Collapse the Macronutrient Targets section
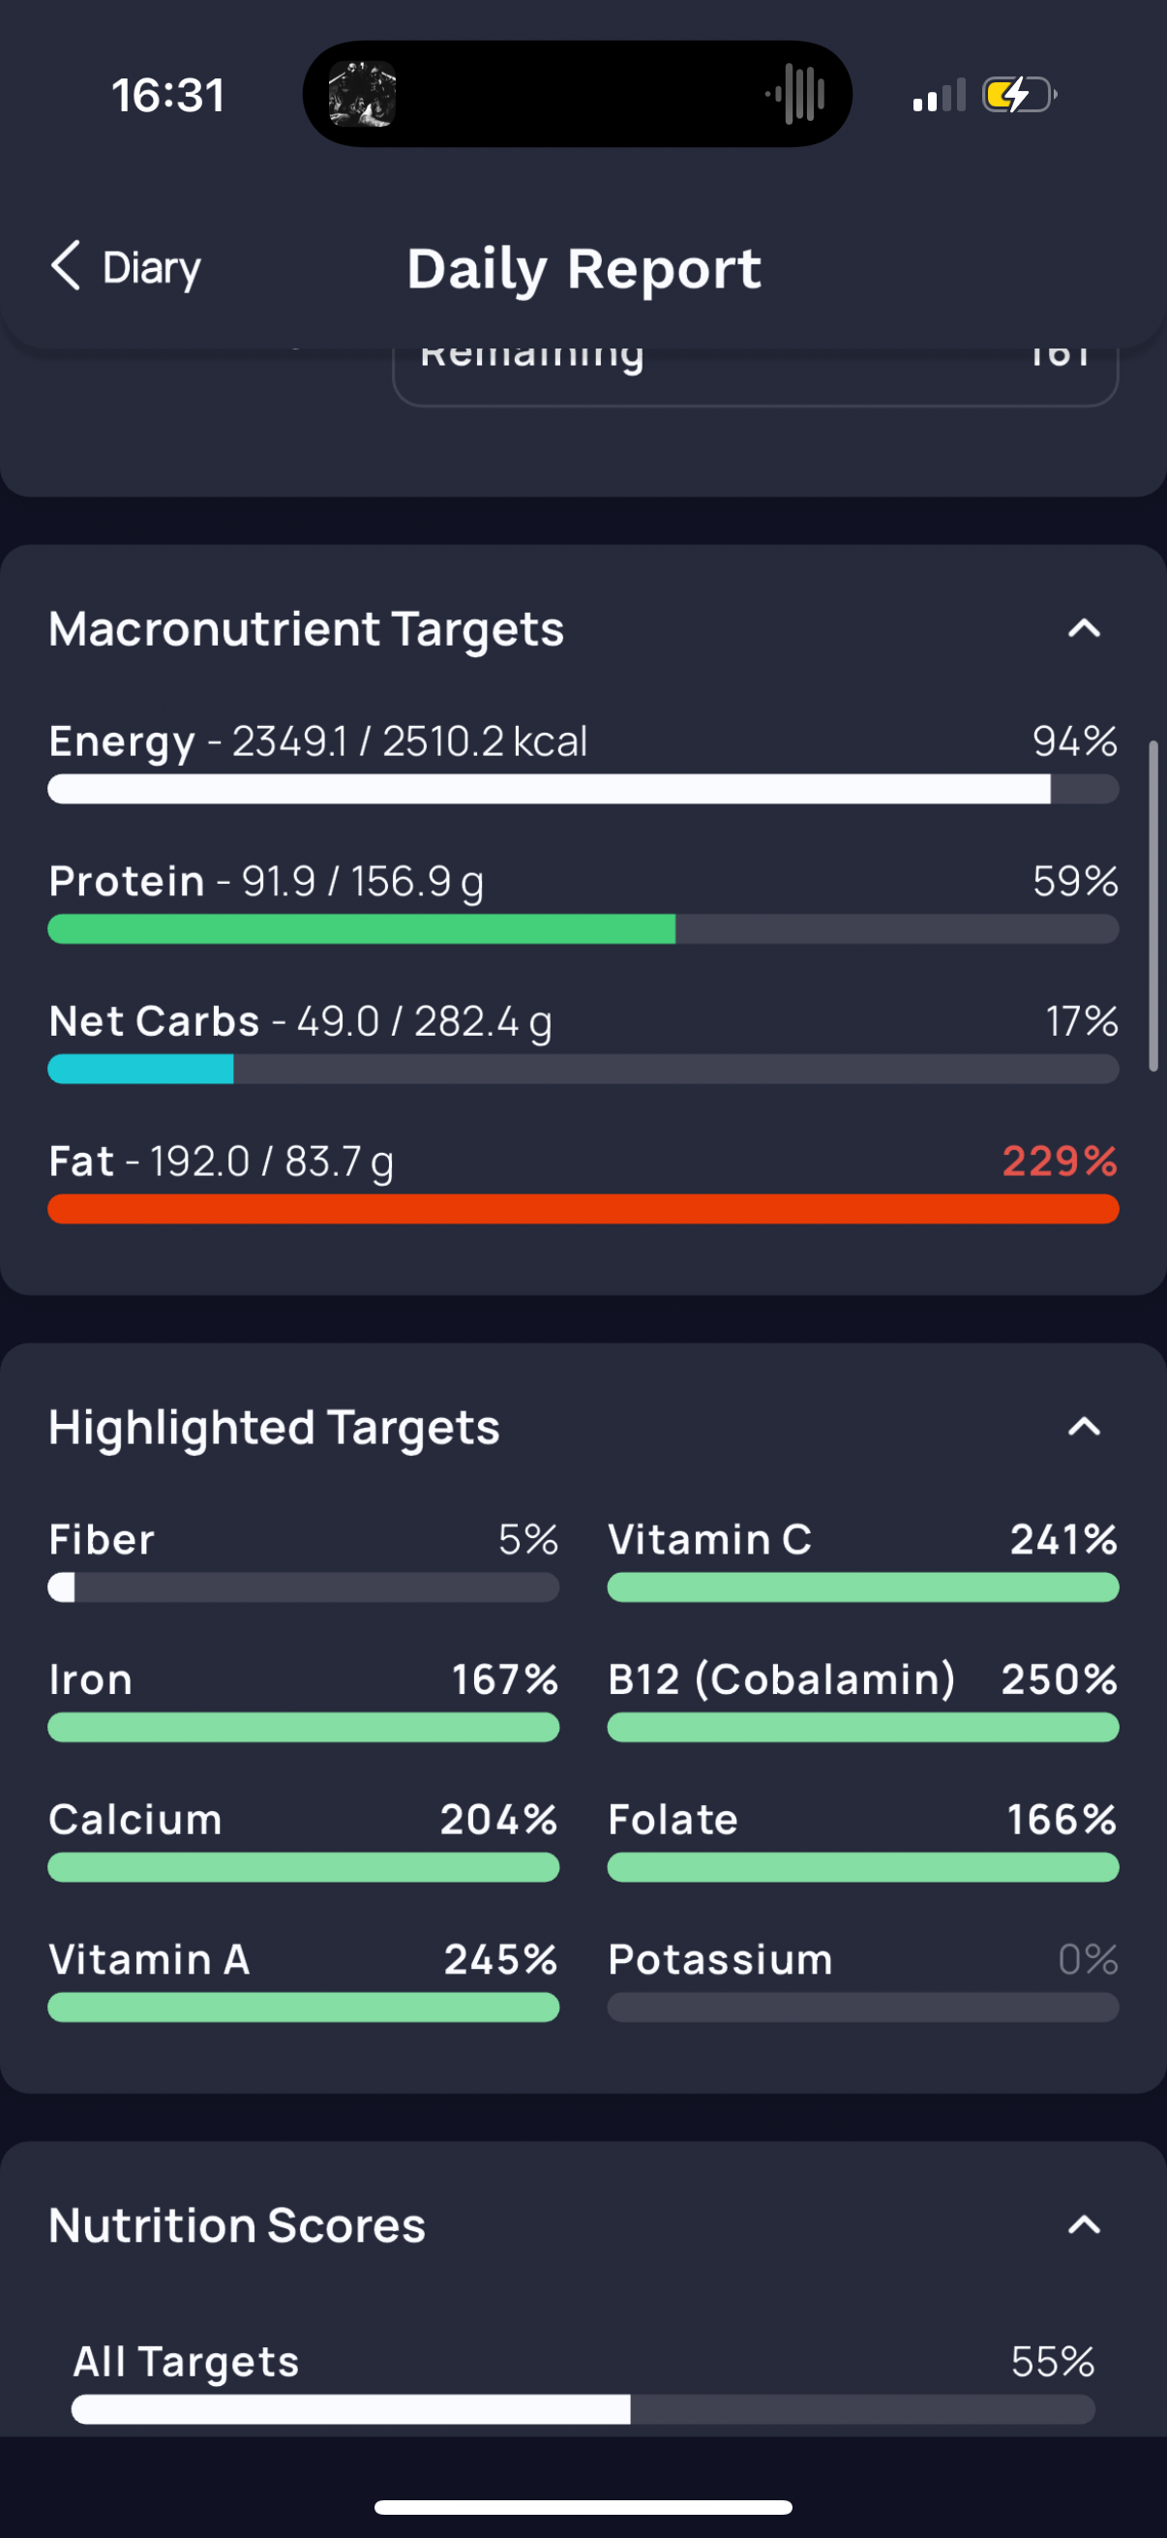Image resolution: width=1167 pixels, height=2538 pixels. coord(1083,628)
